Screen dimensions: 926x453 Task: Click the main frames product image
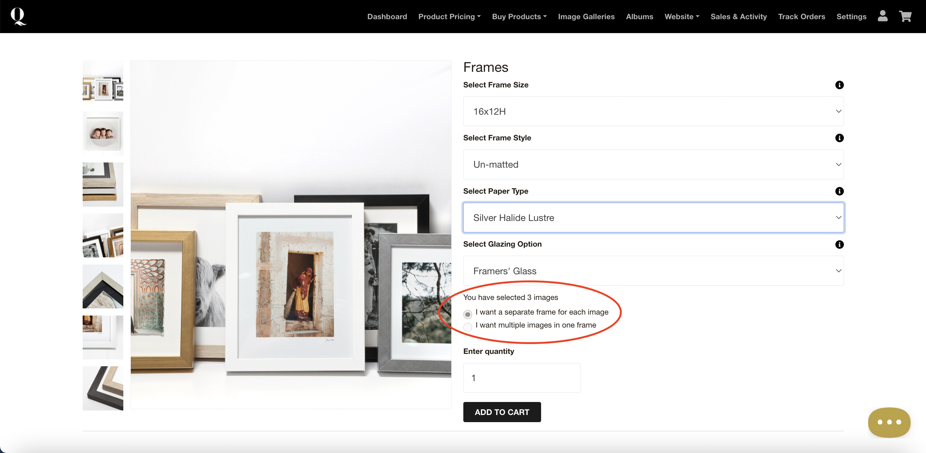point(291,234)
